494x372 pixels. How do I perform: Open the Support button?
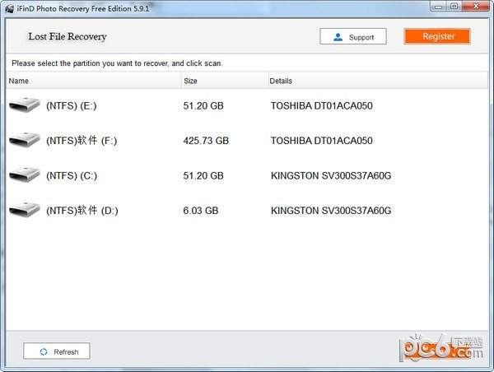(352, 37)
